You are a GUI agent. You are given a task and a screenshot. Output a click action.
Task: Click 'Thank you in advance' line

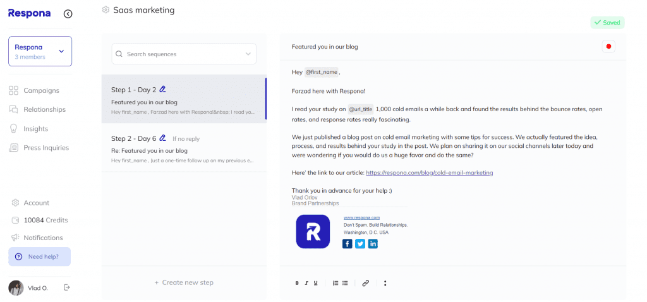tap(342, 191)
